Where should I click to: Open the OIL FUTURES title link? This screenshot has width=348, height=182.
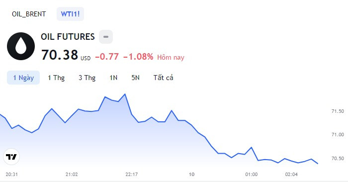68,37
